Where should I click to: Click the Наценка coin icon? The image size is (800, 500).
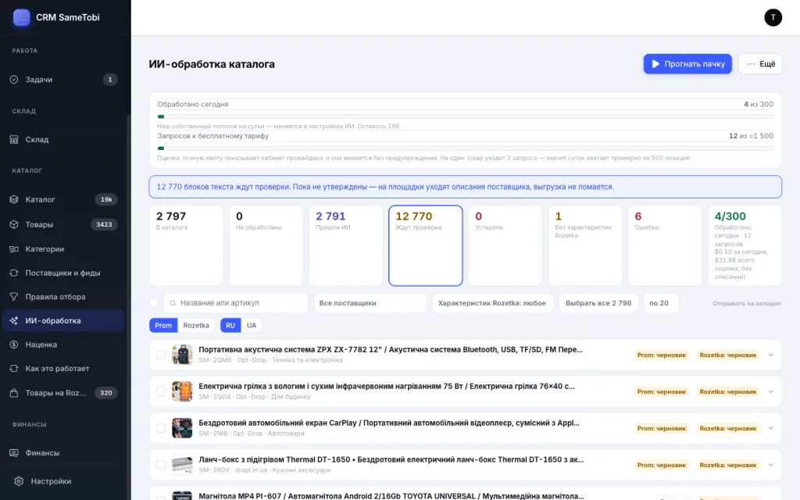coord(14,345)
